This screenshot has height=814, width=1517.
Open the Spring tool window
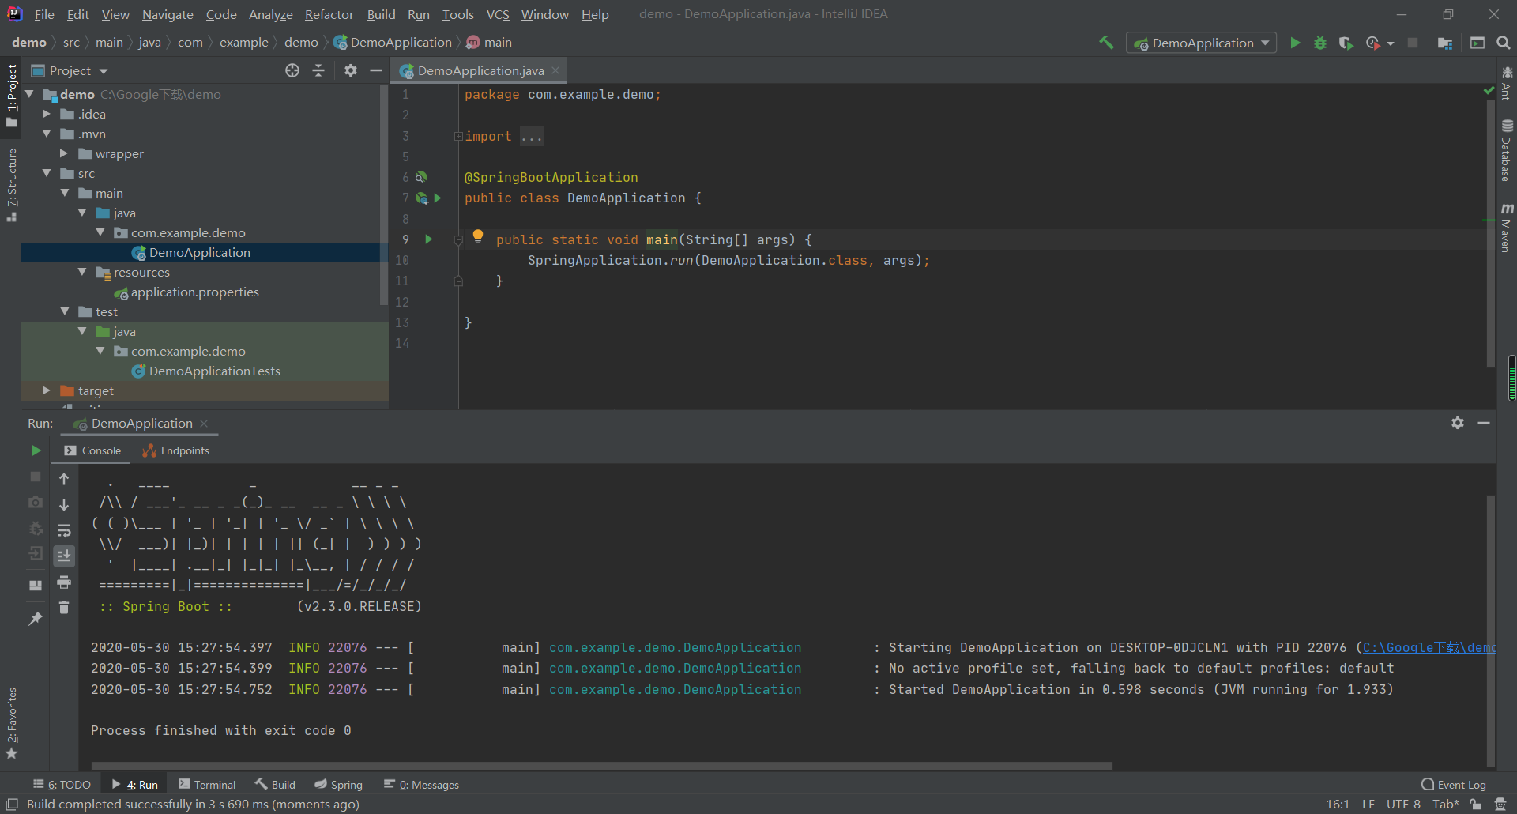(x=338, y=785)
